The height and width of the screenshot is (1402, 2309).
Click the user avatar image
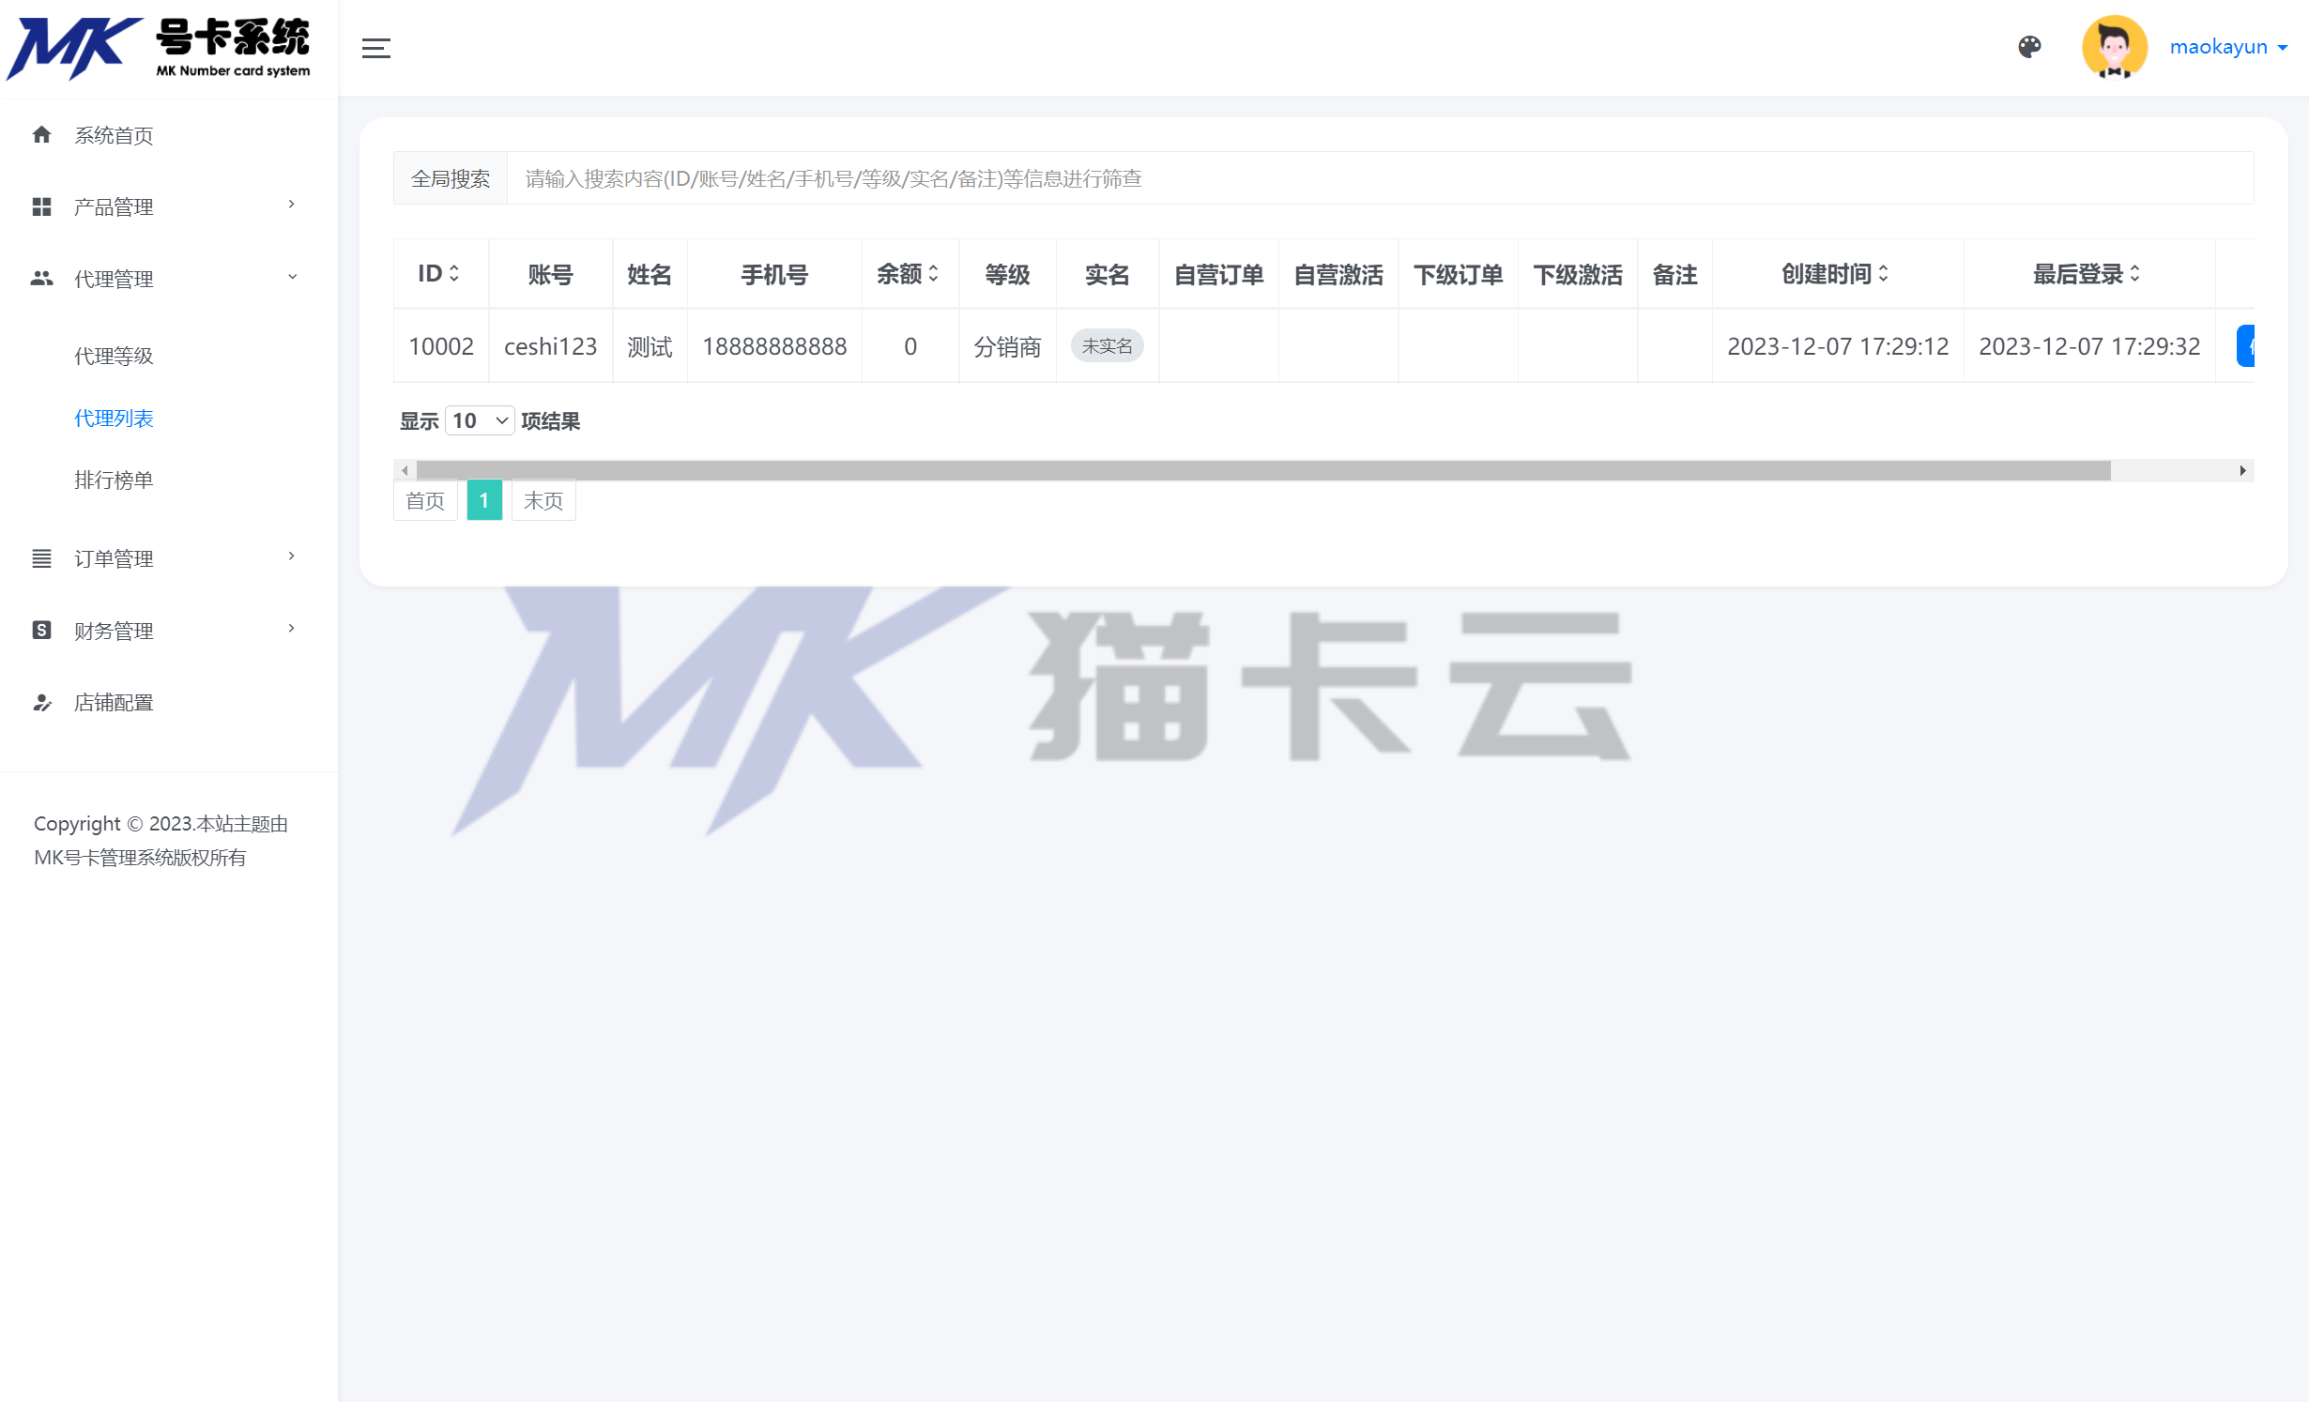[x=2114, y=47]
